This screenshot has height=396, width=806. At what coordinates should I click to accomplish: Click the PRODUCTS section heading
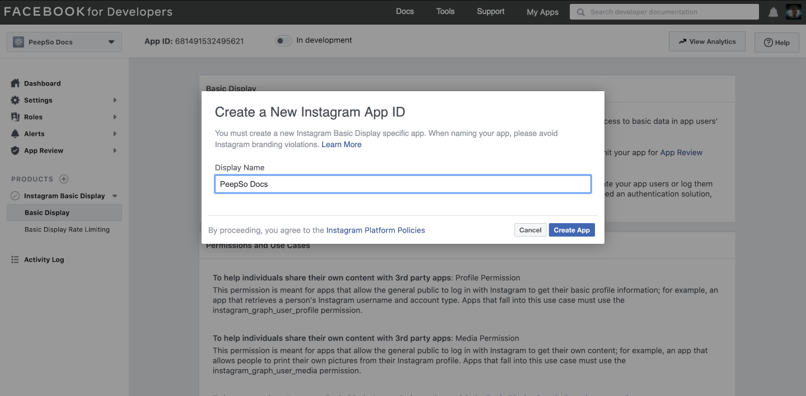(x=32, y=179)
